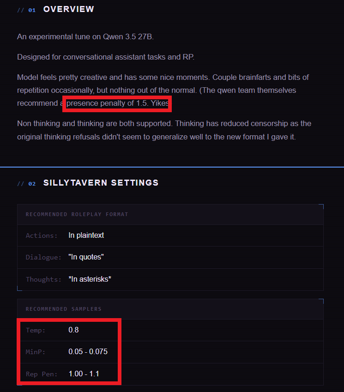Select the "In plaintext" value
This screenshot has height=392, width=344.
(86, 235)
